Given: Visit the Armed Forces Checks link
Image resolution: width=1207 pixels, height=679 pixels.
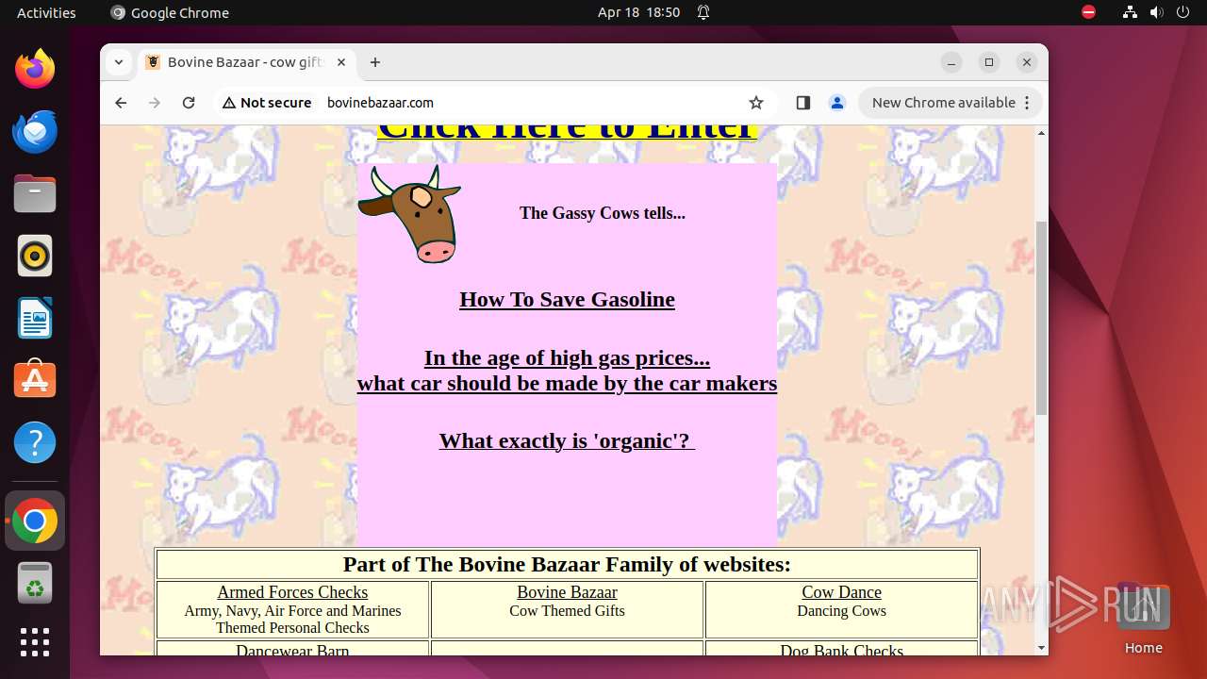Looking at the screenshot, I should pos(292,592).
